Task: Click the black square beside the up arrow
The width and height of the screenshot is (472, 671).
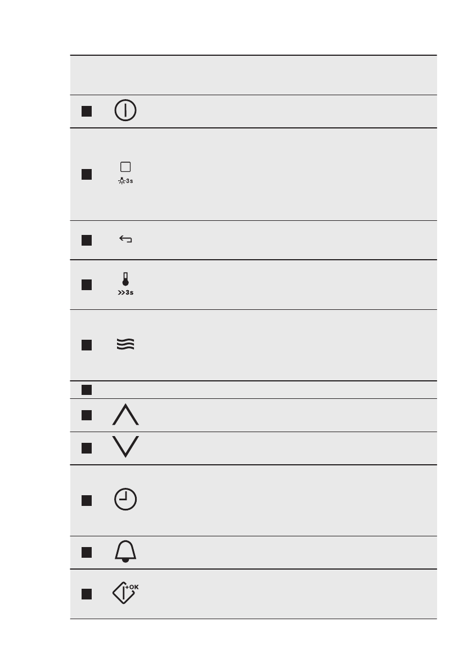Action: coord(86,415)
